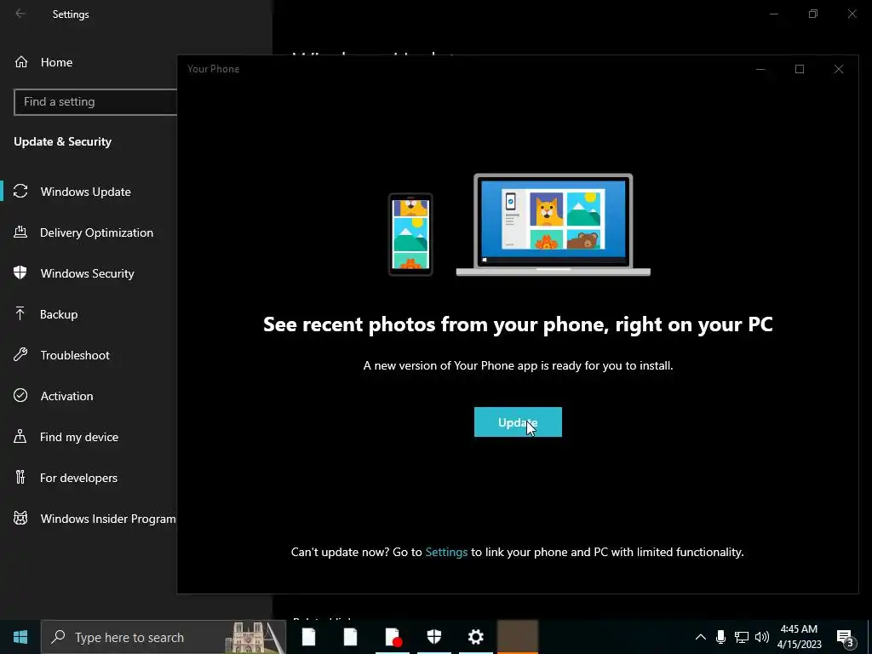Click the Troubleshoot wrench icon
Image resolution: width=872 pixels, height=654 pixels.
[x=20, y=354]
